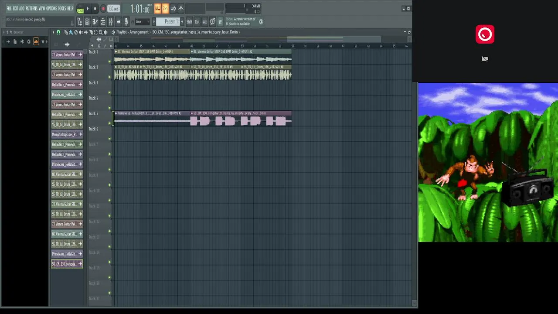
Task: Select the Slice tool in Playlist toolbar
Action: 91,32
